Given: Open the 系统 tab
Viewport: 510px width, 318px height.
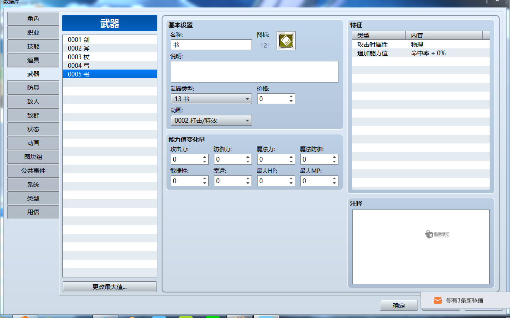Looking at the screenshot, I should (33, 184).
